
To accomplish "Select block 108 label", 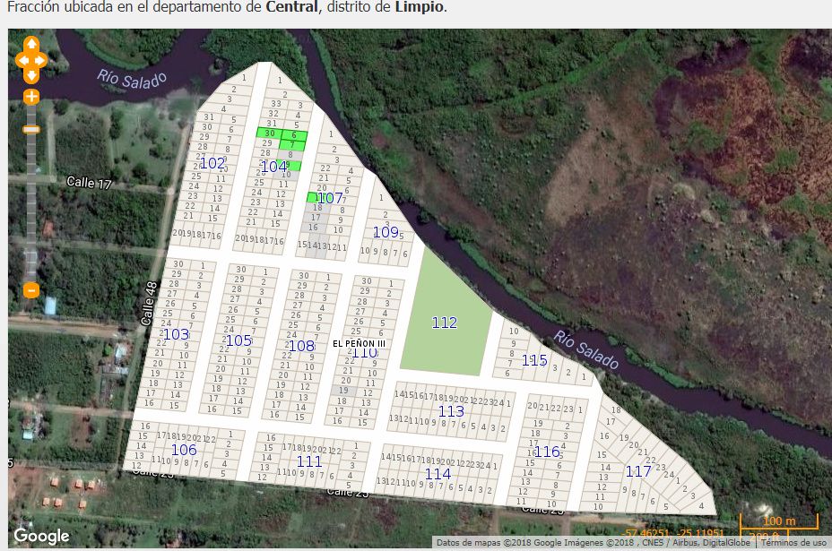I will coord(301,346).
